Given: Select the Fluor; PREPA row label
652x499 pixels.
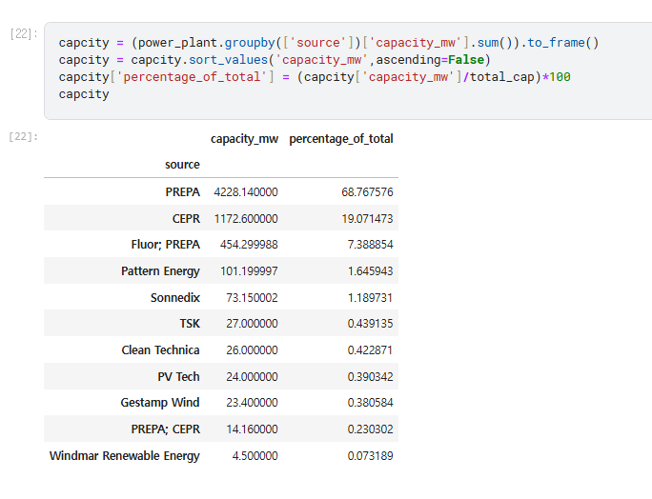Looking at the screenshot, I should click(x=166, y=245).
